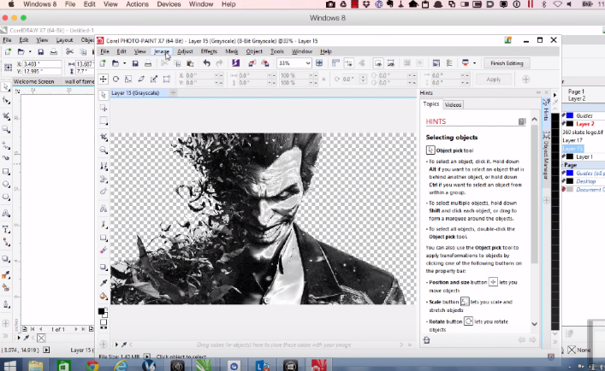Select the Fill bucket tool

104,296
